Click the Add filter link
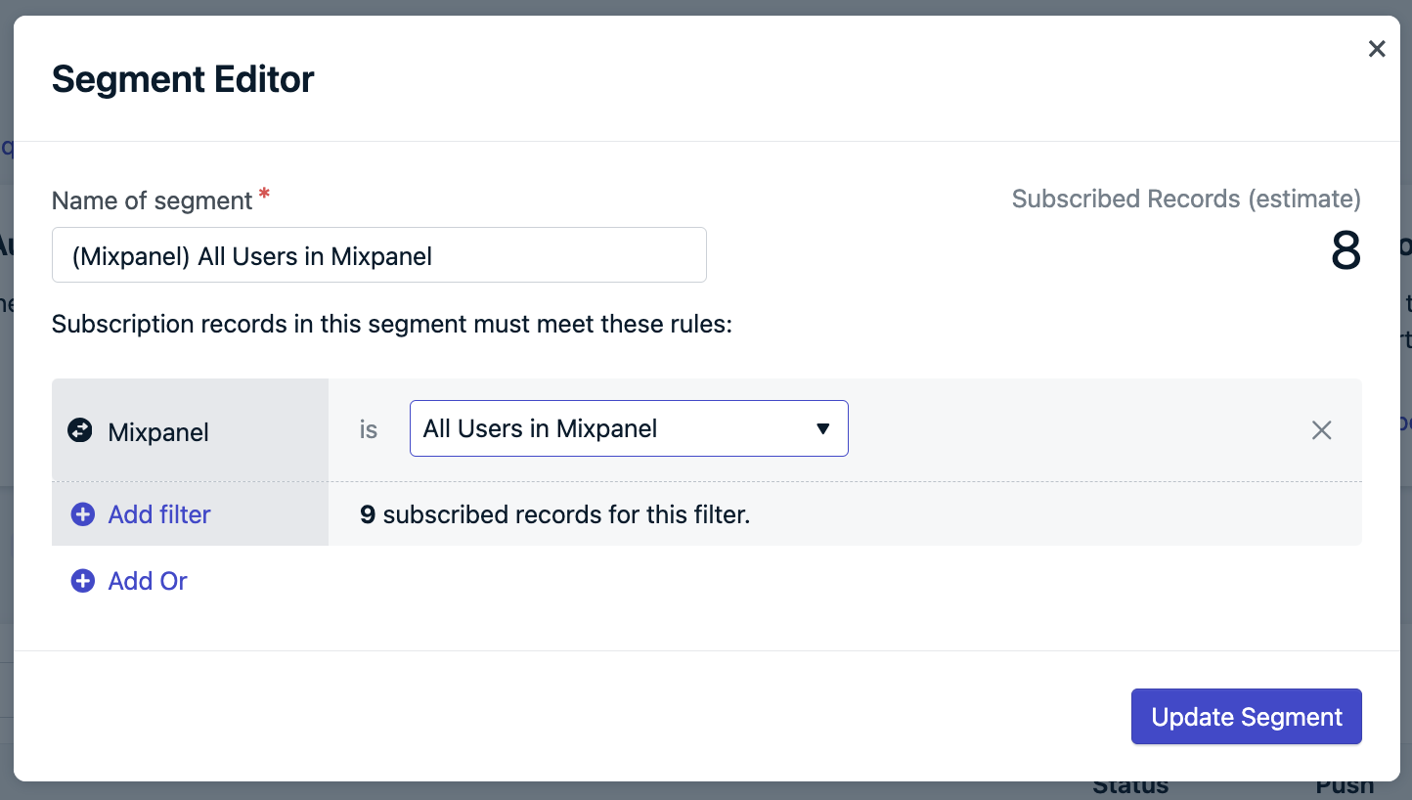The height and width of the screenshot is (800, 1412). pyautogui.click(x=159, y=514)
